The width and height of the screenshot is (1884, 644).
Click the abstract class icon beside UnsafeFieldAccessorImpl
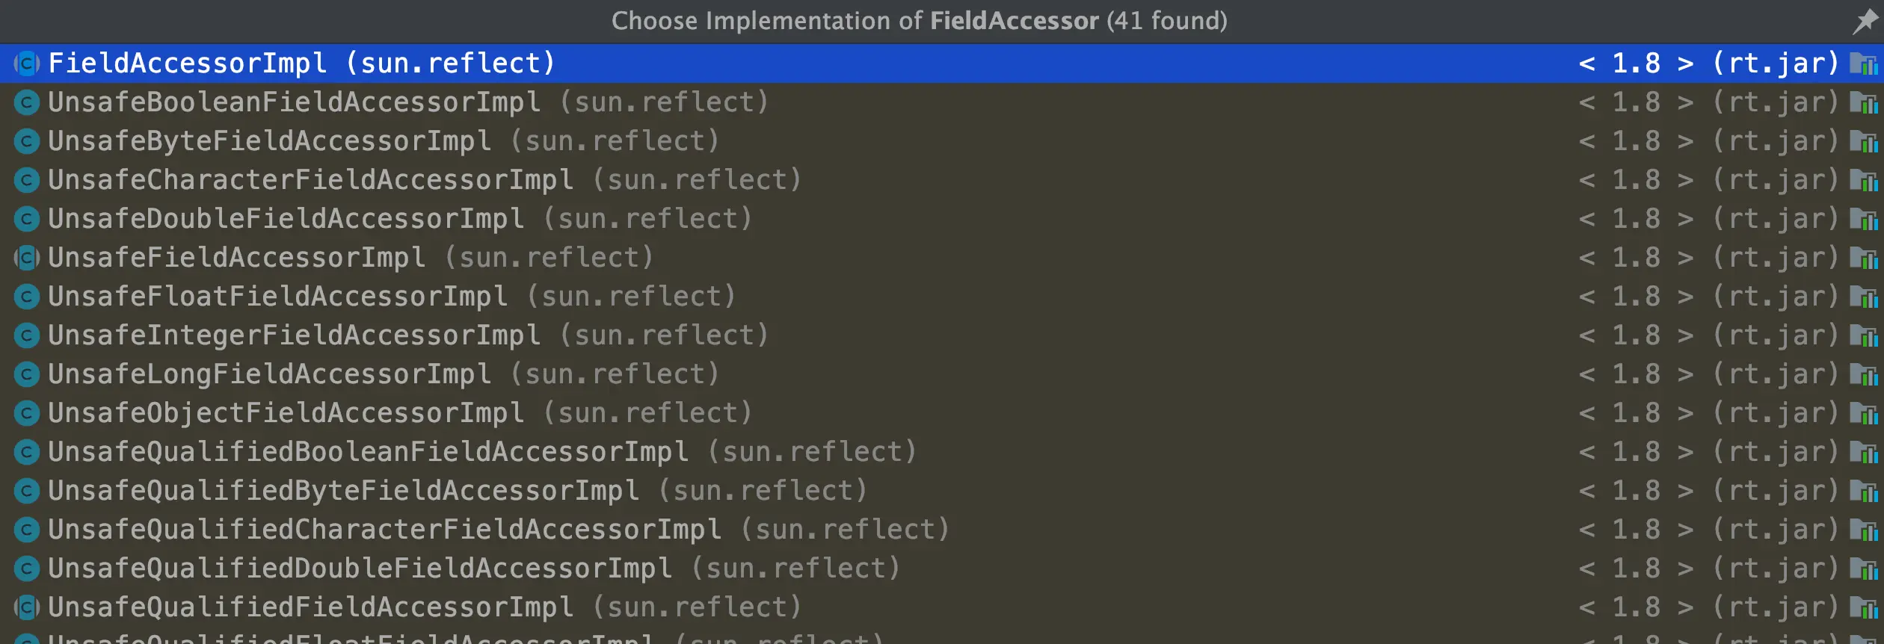26,257
